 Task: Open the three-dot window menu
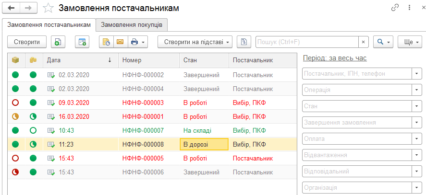tap(409, 8)
